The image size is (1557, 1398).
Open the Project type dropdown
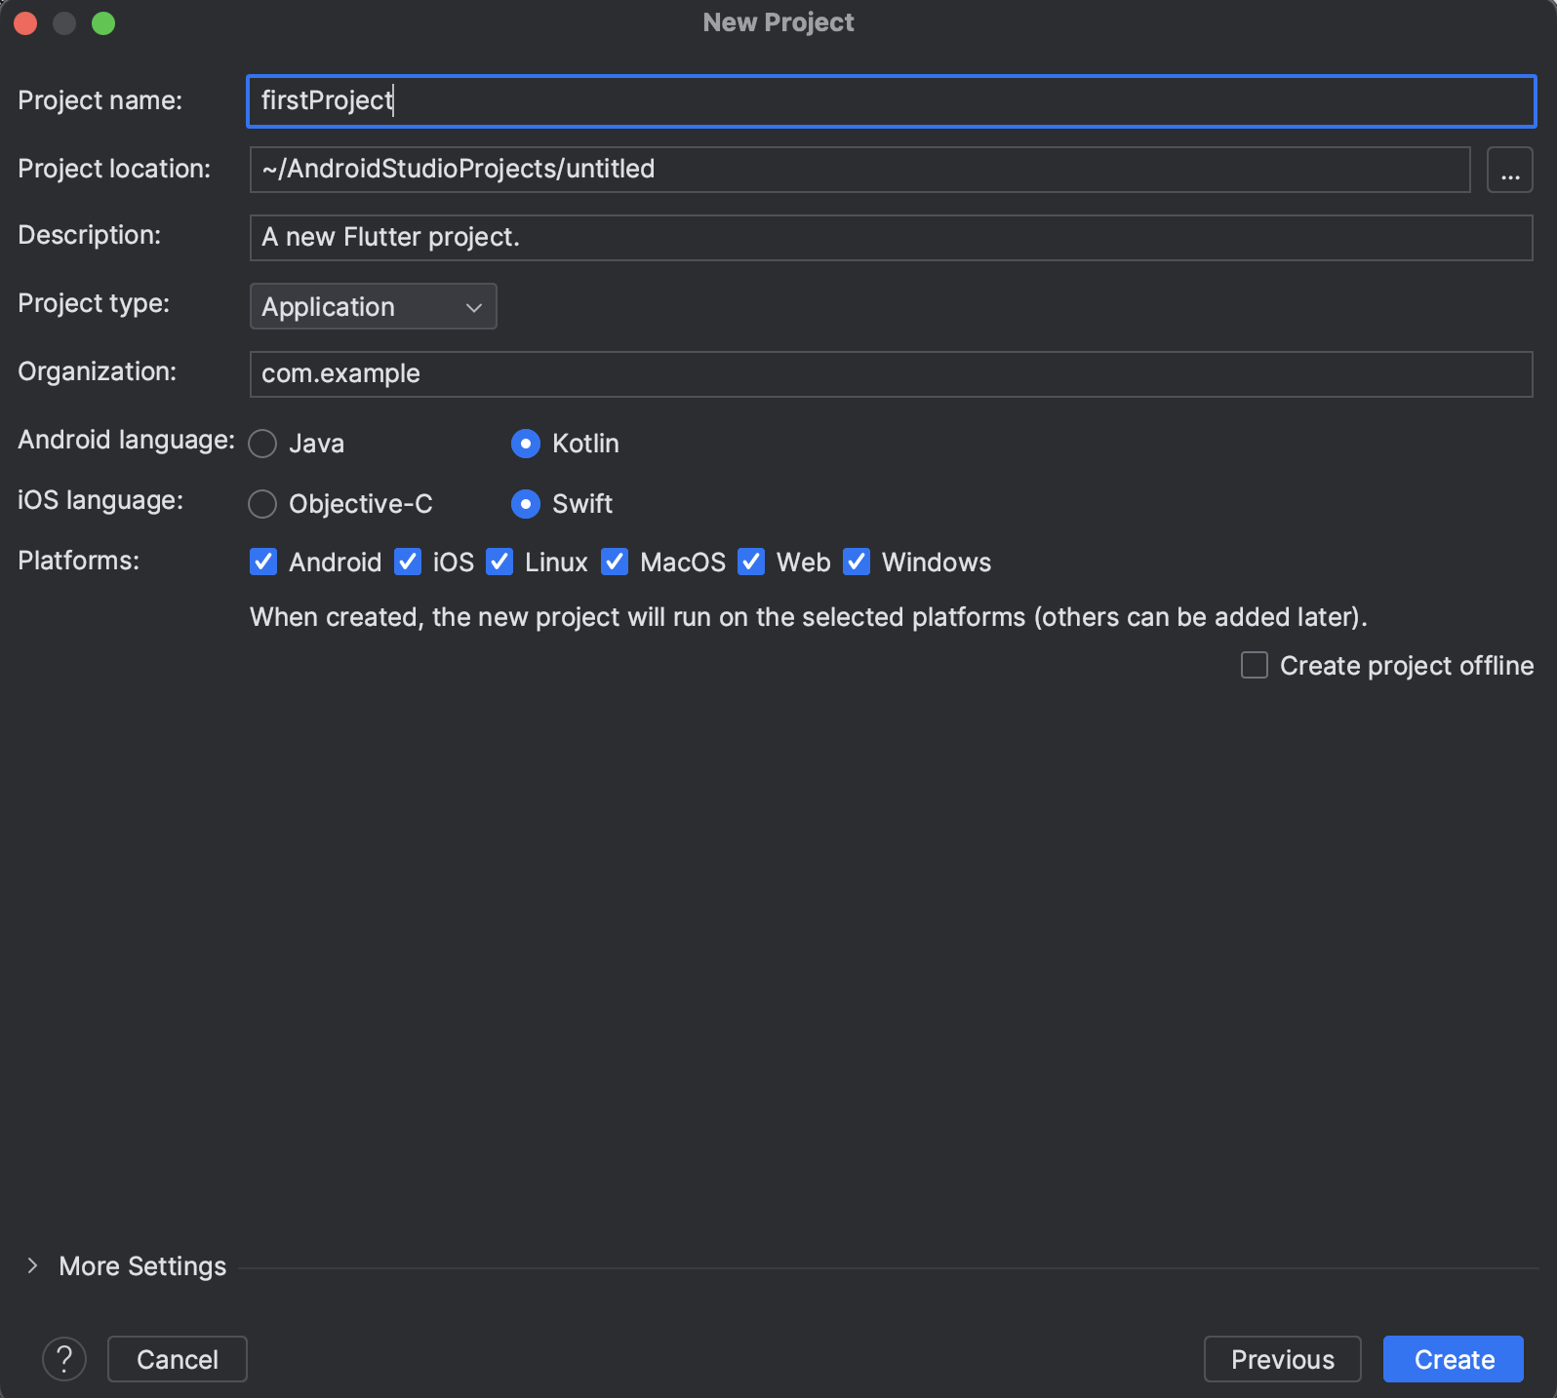[373, 307]
